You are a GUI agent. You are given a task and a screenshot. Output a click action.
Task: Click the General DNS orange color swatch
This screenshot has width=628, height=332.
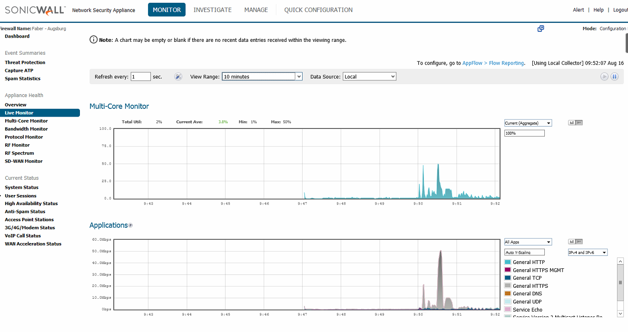(508, 293)
